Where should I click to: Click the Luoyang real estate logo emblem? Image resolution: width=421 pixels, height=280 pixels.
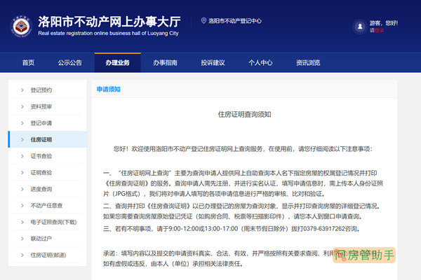[x=21, y=27]
